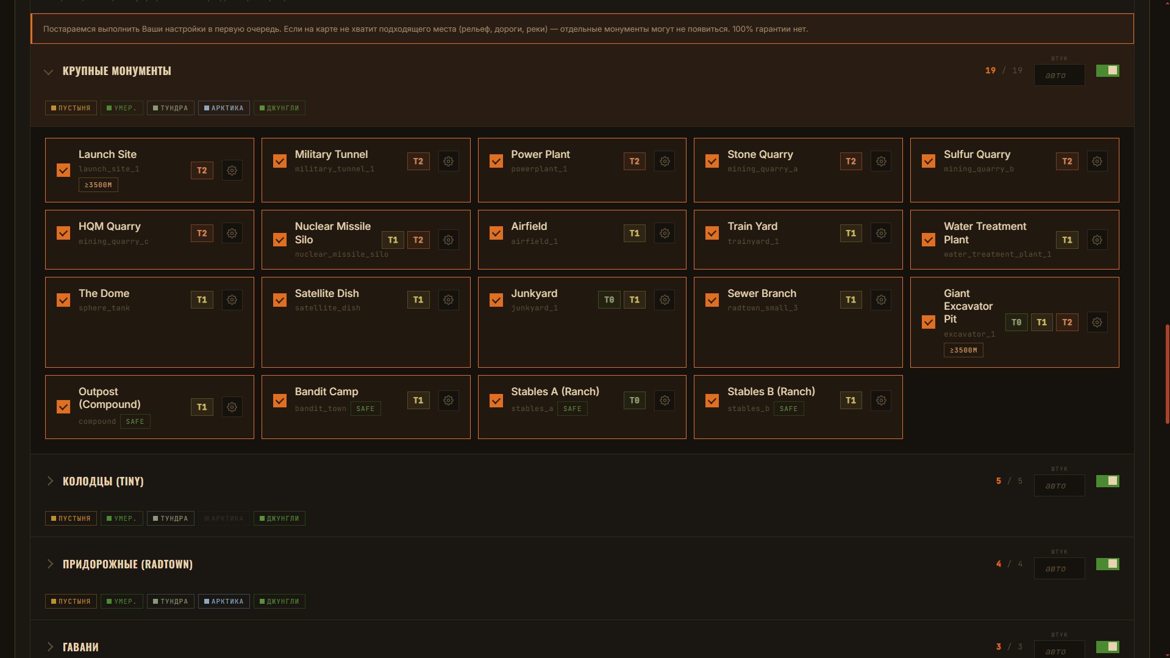1170x658 pixels.
Task: Select T0 tier on Junkyard
Action: click(x=609, y=300)
